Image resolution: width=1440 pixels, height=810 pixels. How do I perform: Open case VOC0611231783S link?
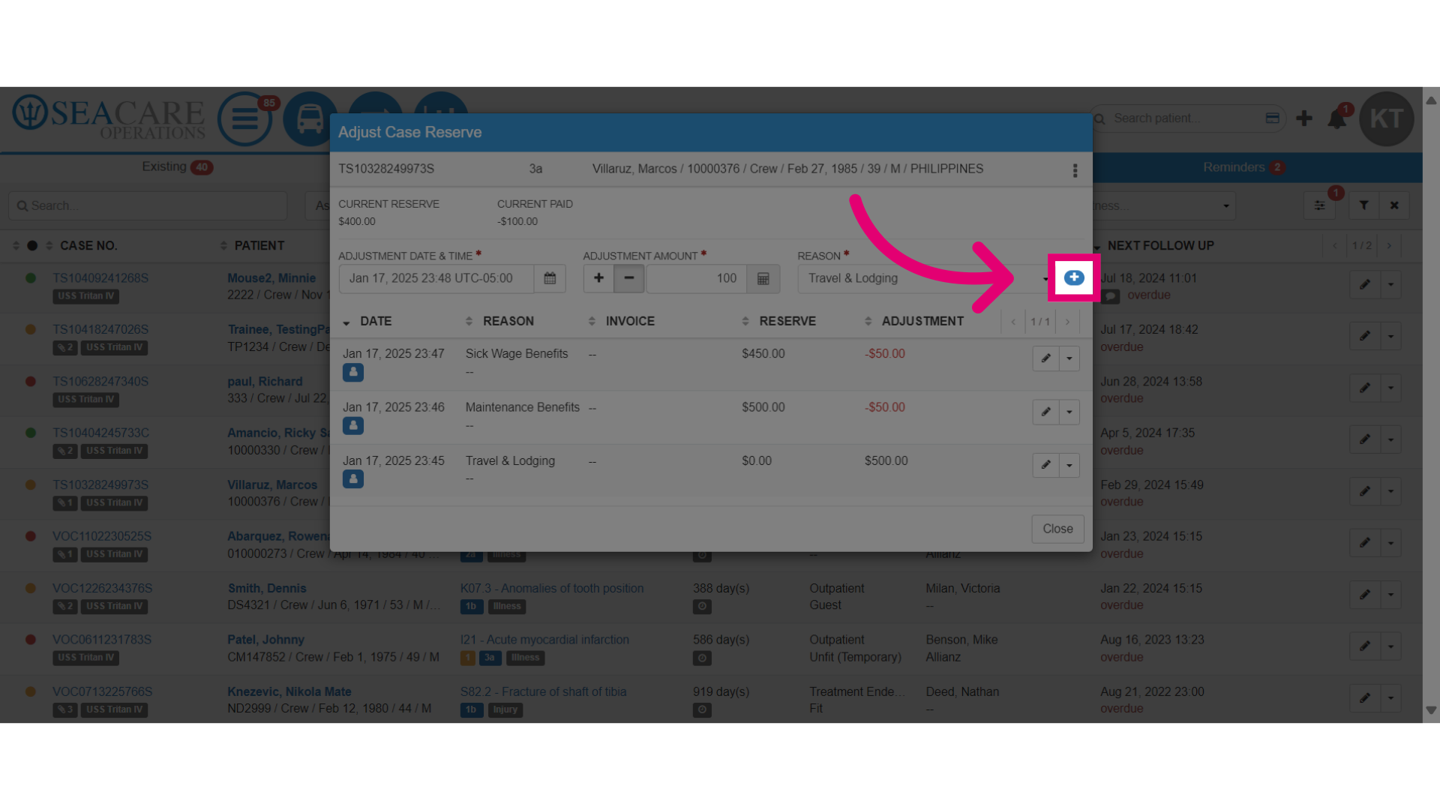tap(102, 640)
